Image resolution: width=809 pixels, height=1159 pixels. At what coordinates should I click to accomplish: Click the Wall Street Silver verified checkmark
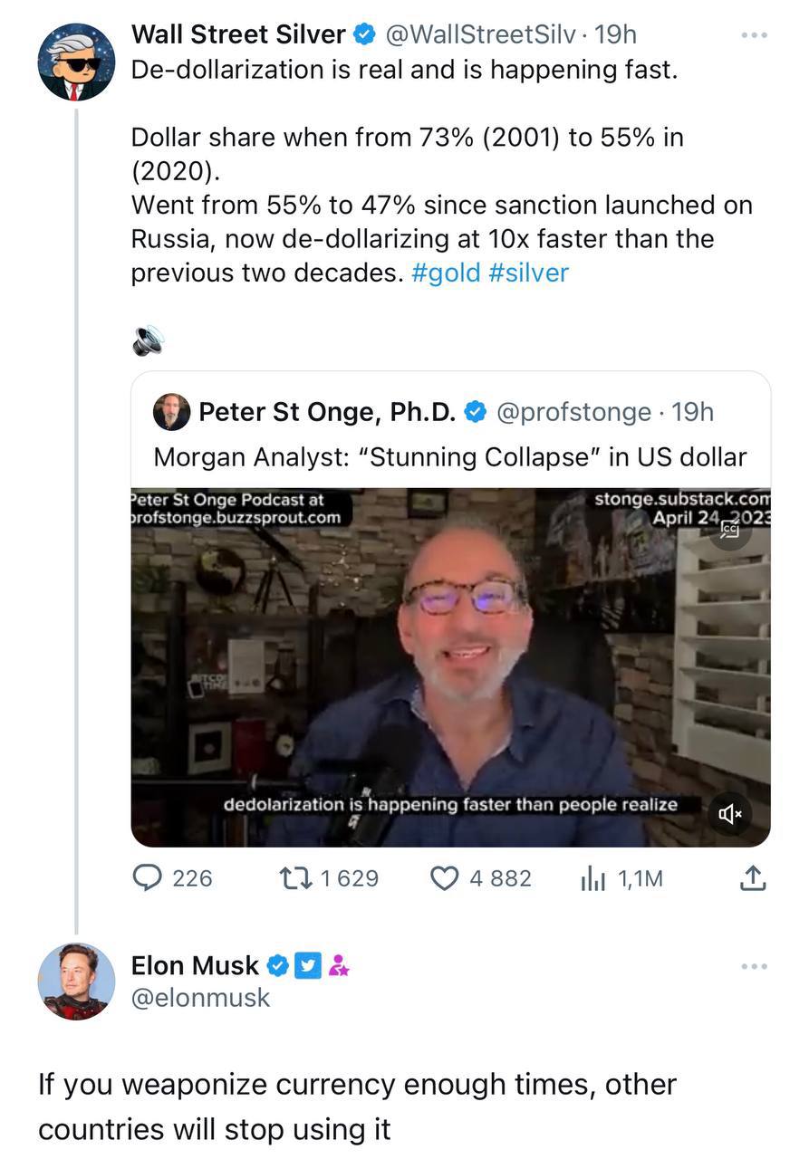pos(364,34)
